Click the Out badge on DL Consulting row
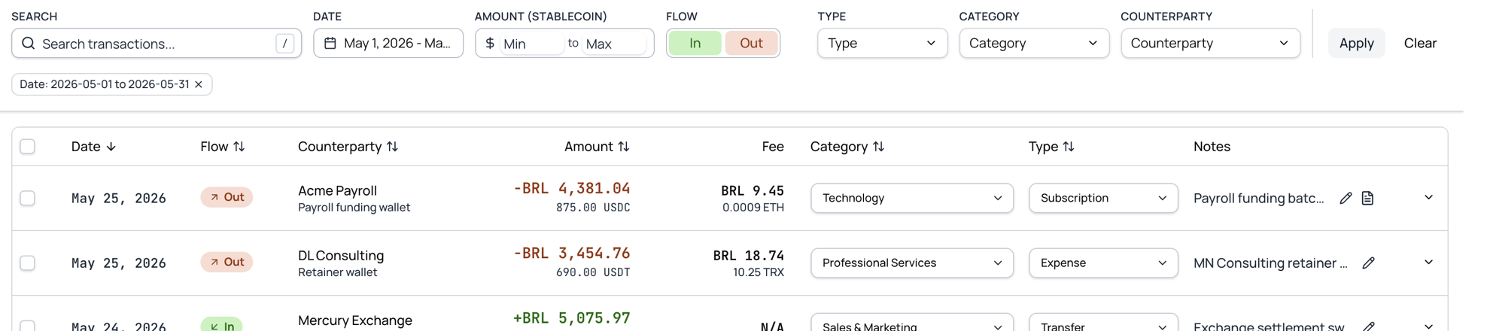 pyautogui.click(x=227, y=262)
